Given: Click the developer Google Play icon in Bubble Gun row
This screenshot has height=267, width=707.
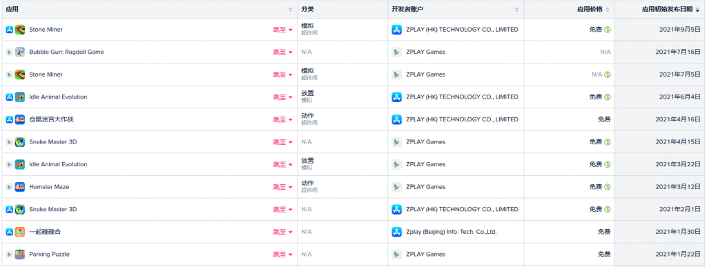Looking at the screenshot, I should tap(396, 52).
